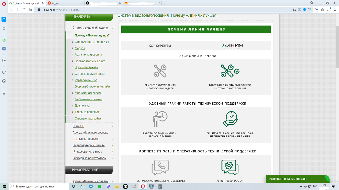Add page to bookmarks with heart icon
The image size is (339, 190).
[x=310, y=10]
